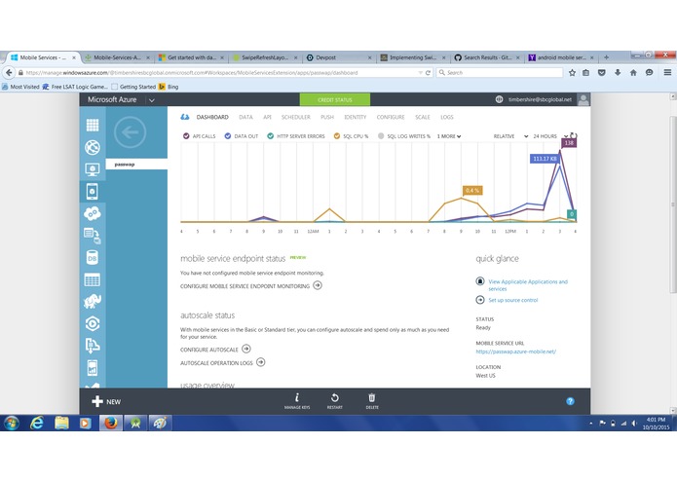Select Mobile Services phone icon in sidebar
The height and width of the screenshot is (481, 677).
[x=93, y=191]
